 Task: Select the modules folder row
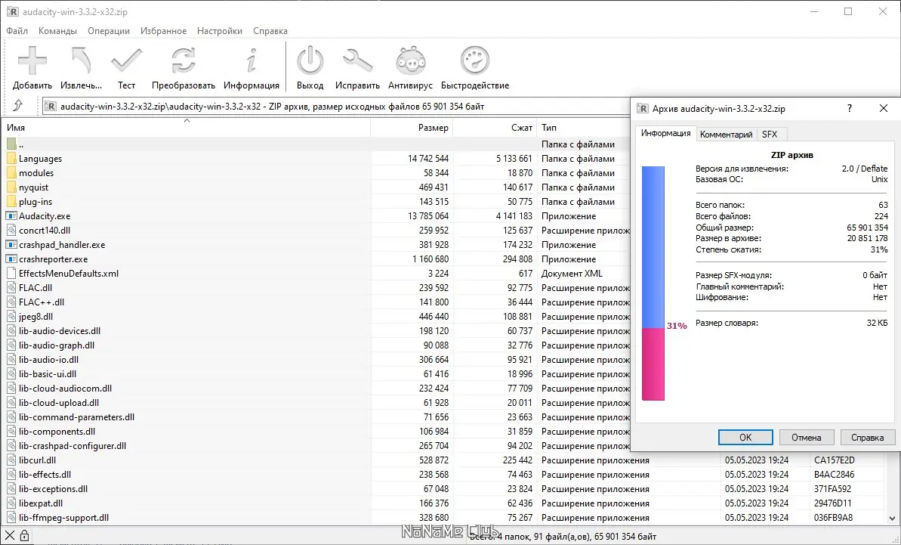[x=316, y=173]
